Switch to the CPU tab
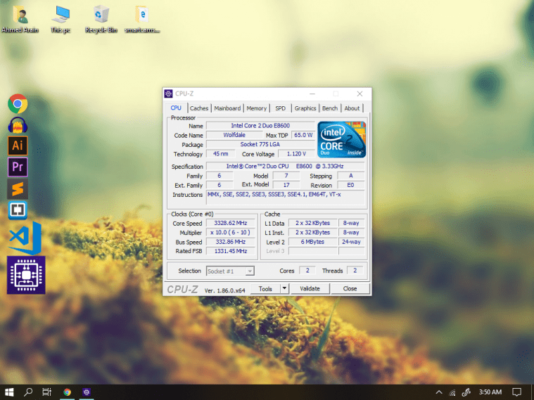Image resolution: width=534 pixels, height=400 pixels. point(176,108)
